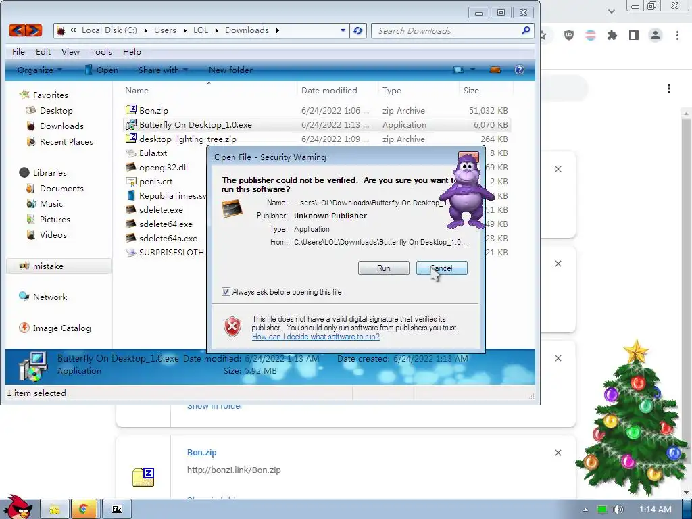Click the change view icon

(459, 70)
